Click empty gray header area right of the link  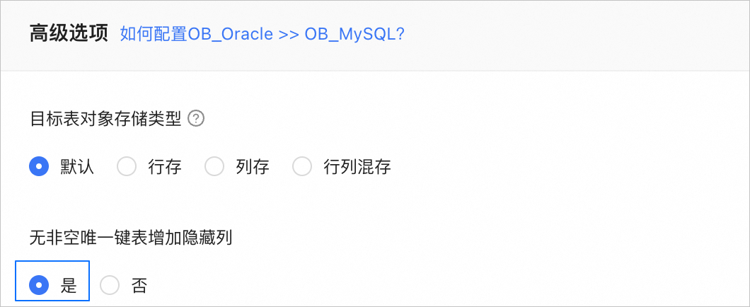[566, 34]
